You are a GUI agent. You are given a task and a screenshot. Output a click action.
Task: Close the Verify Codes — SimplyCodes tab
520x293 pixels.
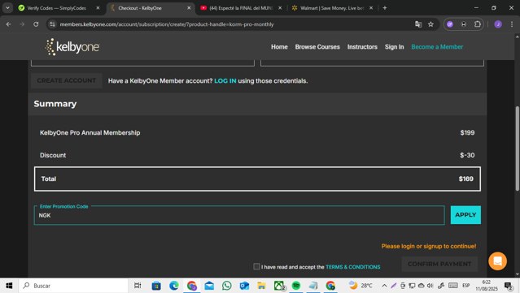point(98,8)
